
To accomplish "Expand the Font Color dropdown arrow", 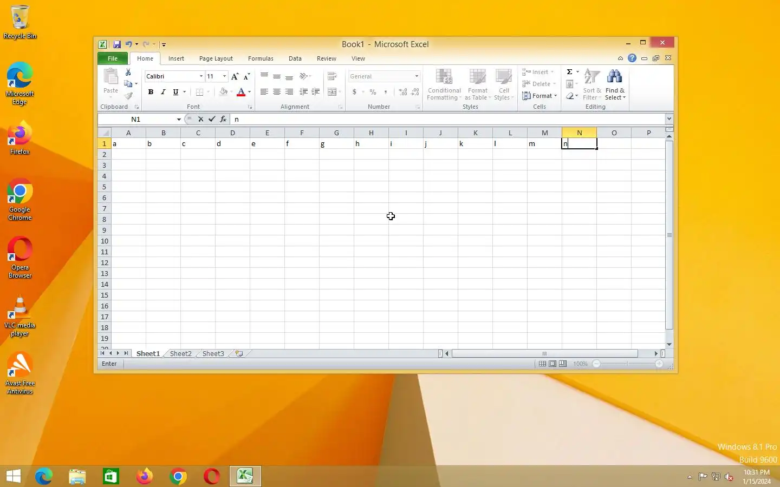I will pos(249,92).
